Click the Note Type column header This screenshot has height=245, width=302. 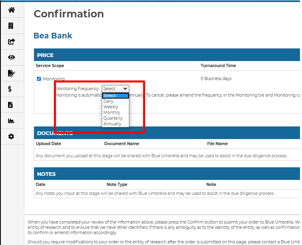click(x=117, y=184)
